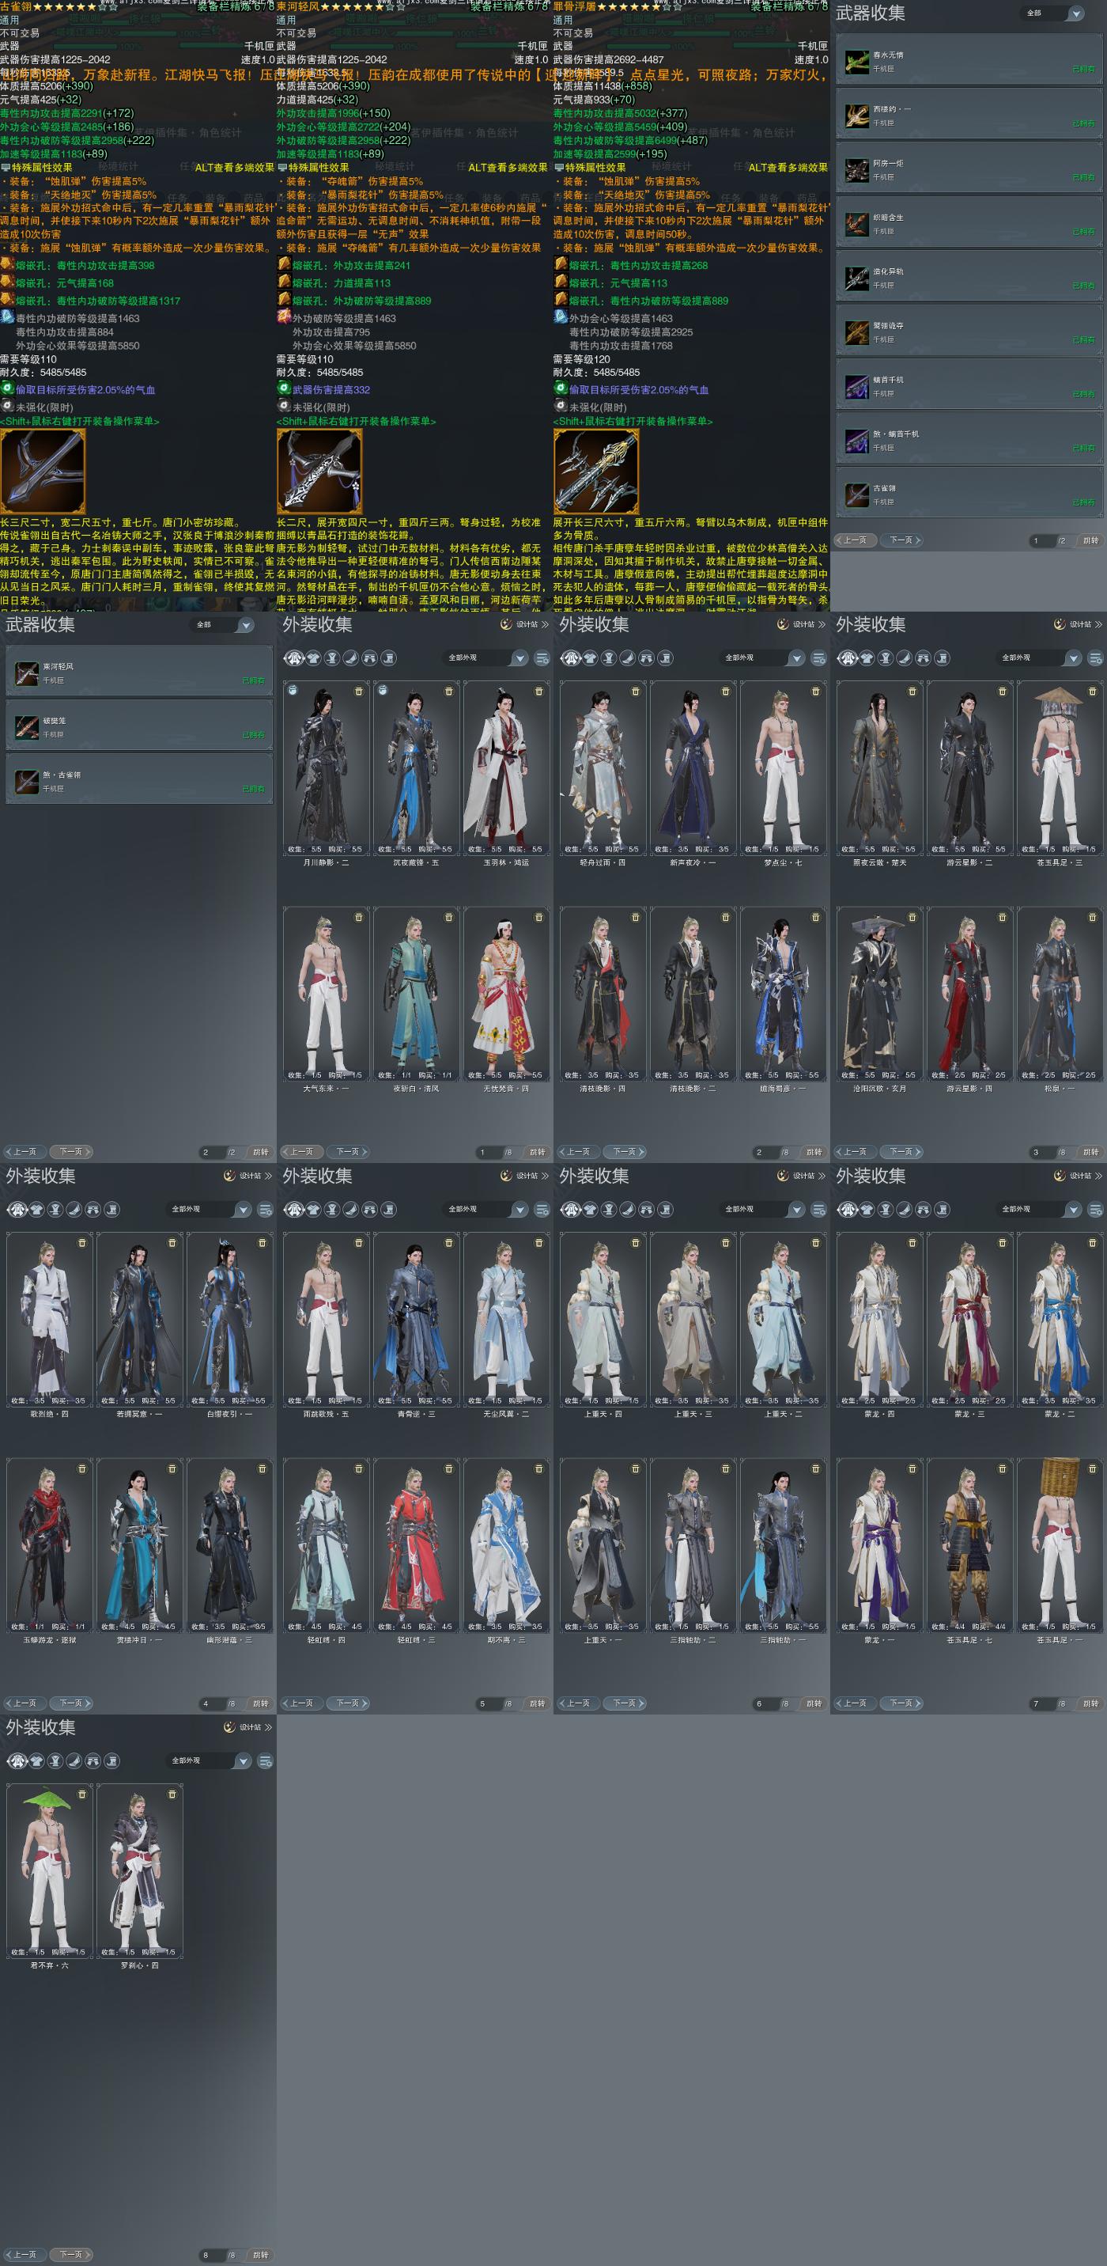1107x2266 pixels.
Task: Click the 阿房一炬 weapon icon
Action: 857,170
